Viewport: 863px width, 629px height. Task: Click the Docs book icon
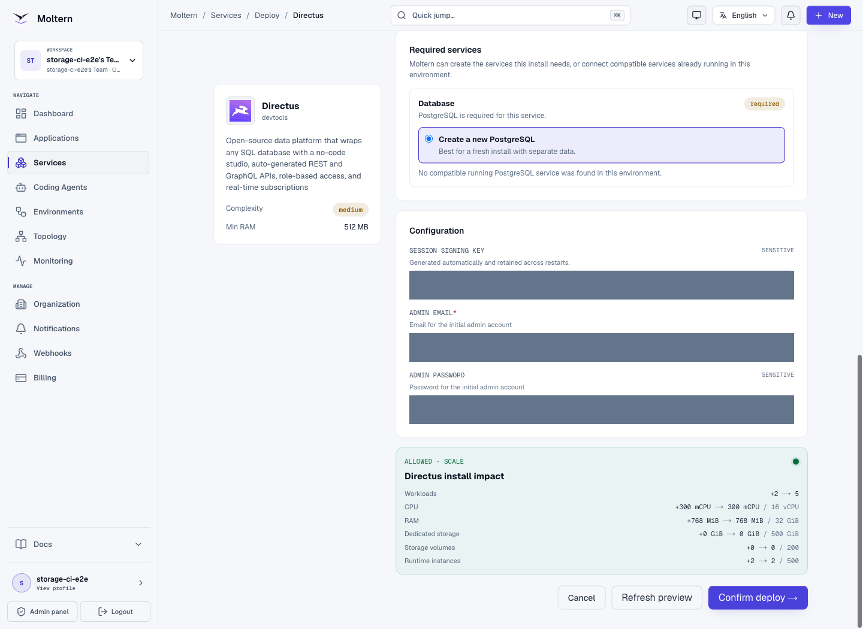(21, 545)
